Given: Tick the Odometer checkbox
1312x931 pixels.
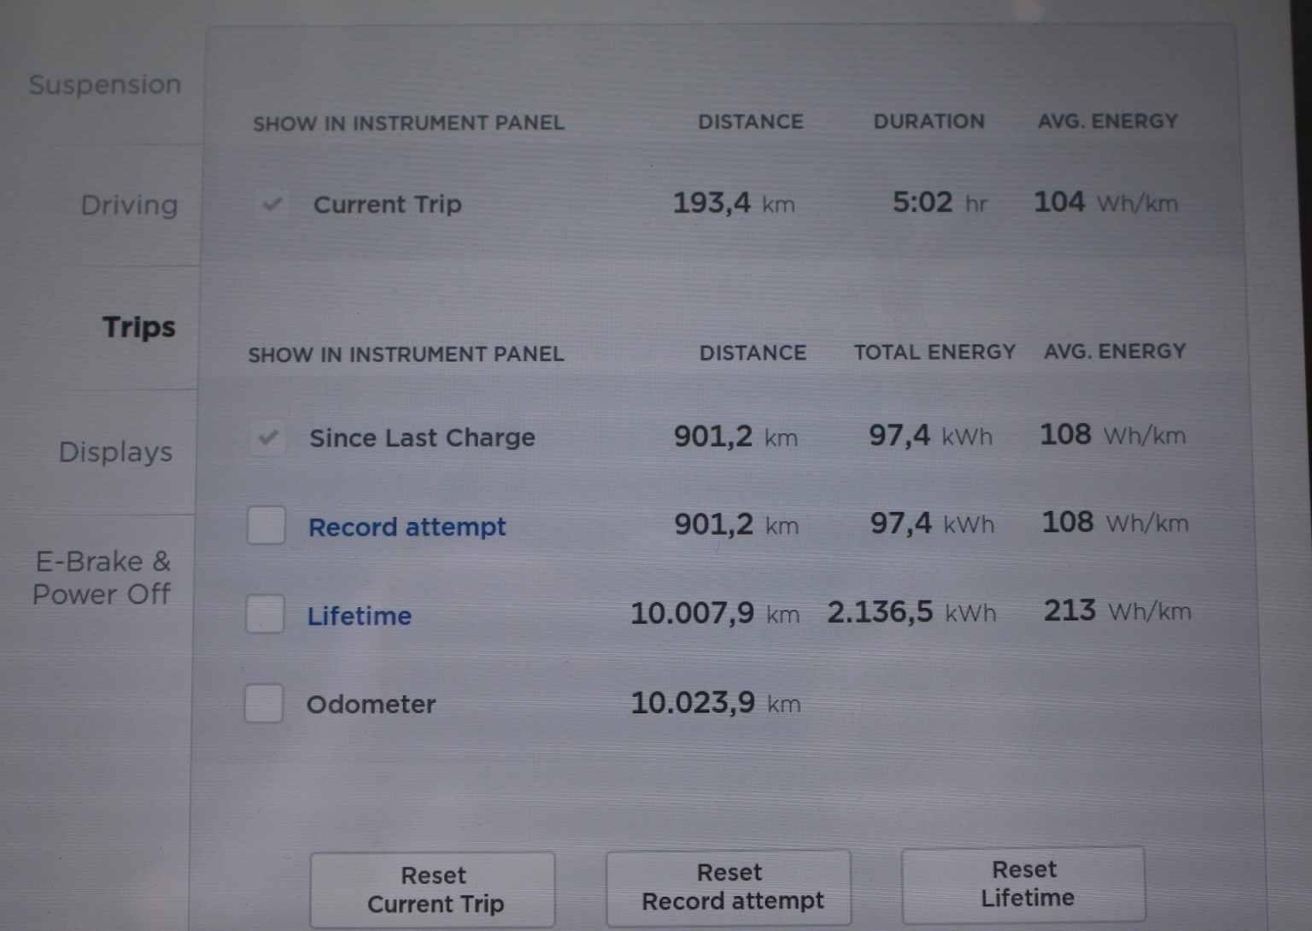Looking at the screenshot, I should [x=264, y=704].
